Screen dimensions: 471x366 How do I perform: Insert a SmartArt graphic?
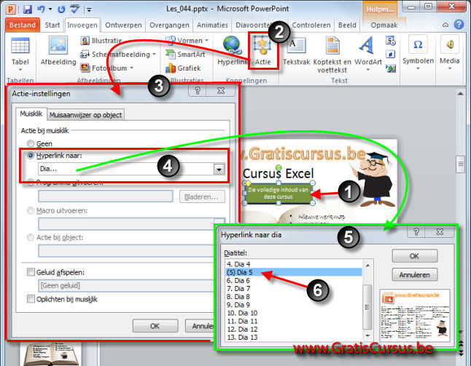[x=185, y=55]
